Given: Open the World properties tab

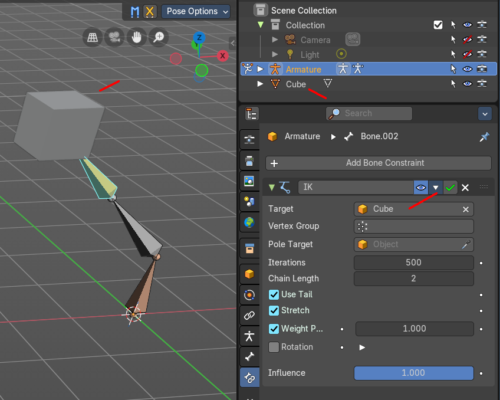Looking at the screenshot, I should click(x=249, y=222).
